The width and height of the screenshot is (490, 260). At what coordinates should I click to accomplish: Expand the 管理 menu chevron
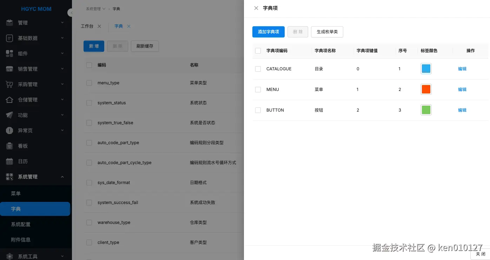(62, 23)
